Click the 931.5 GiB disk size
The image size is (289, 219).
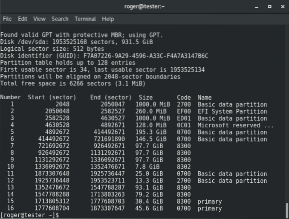(x=137, y=42)
